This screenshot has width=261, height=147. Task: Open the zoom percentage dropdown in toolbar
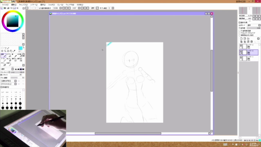point(61,8)
